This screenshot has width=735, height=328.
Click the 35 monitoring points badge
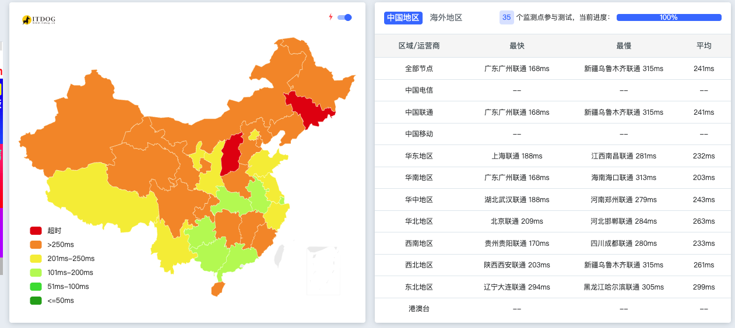(x=507, y=17)
